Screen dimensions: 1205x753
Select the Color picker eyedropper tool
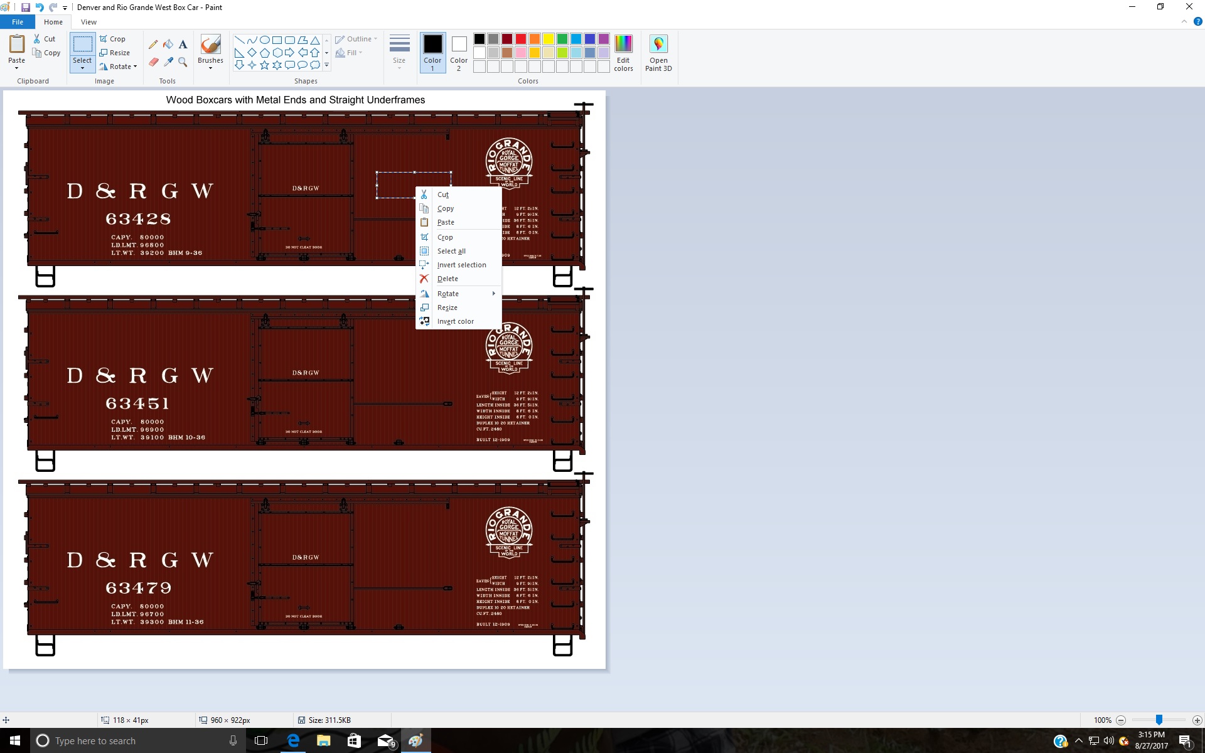click(x=168, y=61)
